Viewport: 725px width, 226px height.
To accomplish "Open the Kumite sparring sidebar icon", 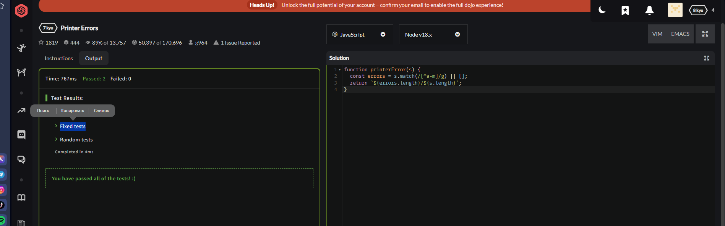I will 21,72.
